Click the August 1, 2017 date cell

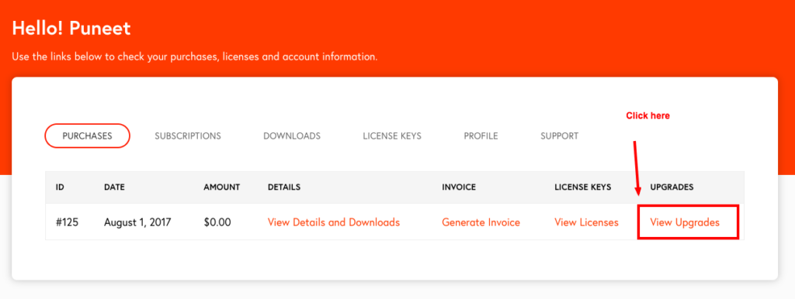(138, 222)
